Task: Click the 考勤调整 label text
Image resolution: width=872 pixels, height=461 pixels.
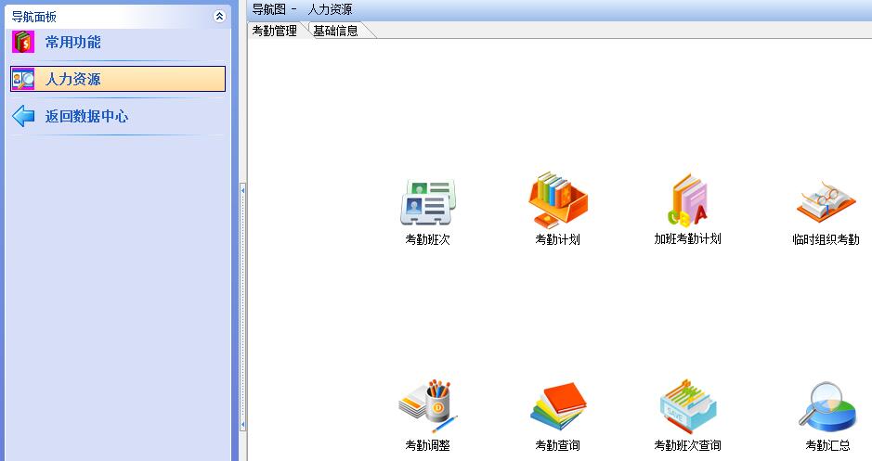Action: click(428, 445)
